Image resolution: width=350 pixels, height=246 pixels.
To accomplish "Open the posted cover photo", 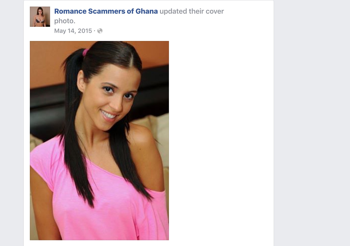I will click(x=99, y=141).
